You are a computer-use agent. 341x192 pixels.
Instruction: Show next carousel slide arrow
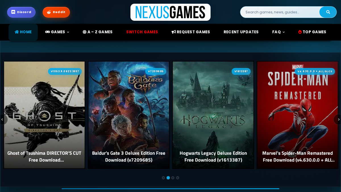338,119
